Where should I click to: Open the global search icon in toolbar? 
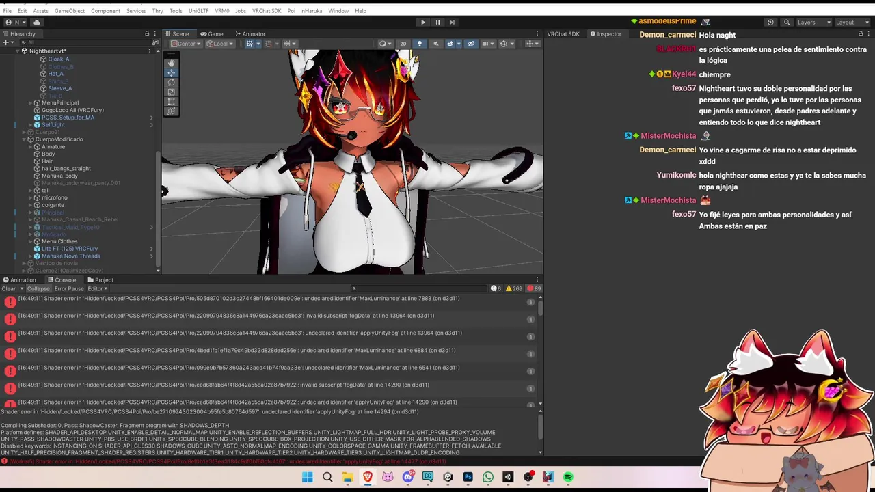(787, 22)
